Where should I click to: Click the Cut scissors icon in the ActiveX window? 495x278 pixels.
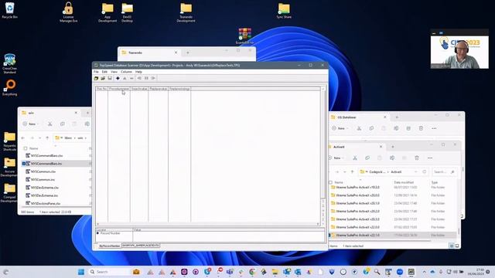point(355,158)
